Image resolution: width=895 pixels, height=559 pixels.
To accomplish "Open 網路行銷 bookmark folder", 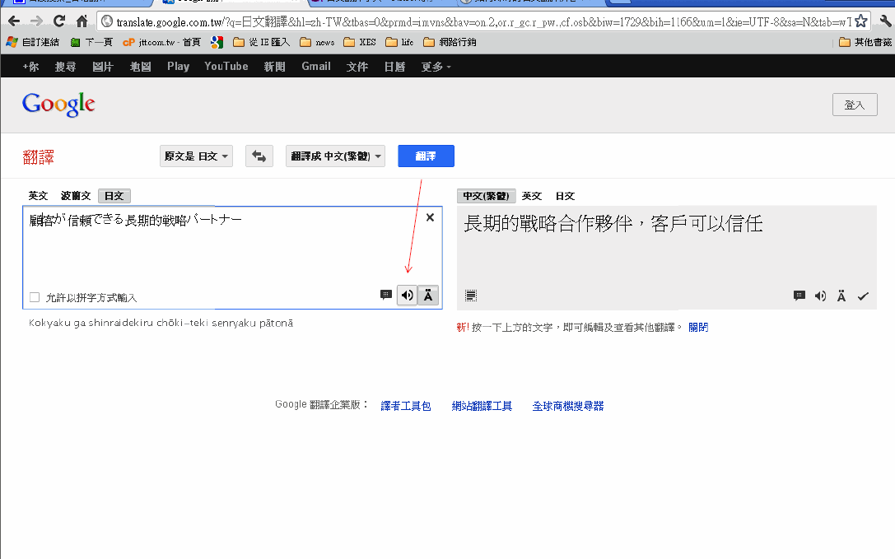I will [450, 42].
